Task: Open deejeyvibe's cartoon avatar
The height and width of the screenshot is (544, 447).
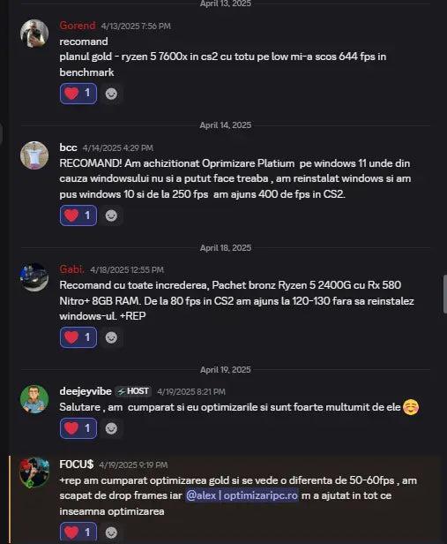Action: pos(34,399)
